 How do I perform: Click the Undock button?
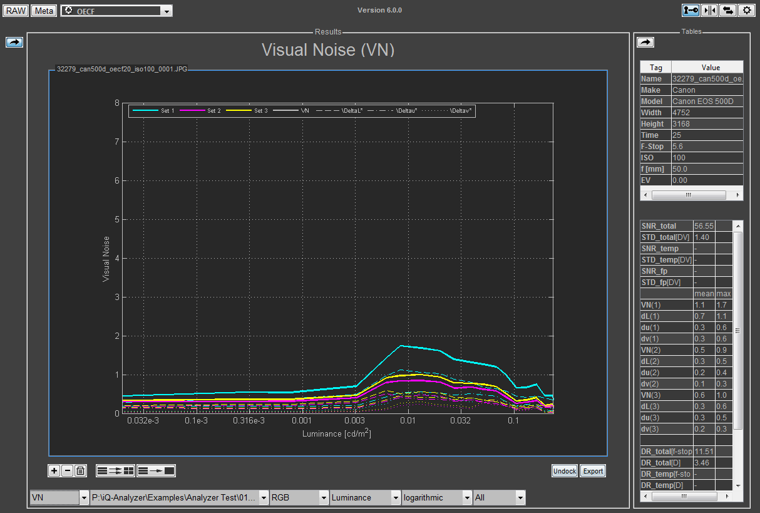[565, 471]
